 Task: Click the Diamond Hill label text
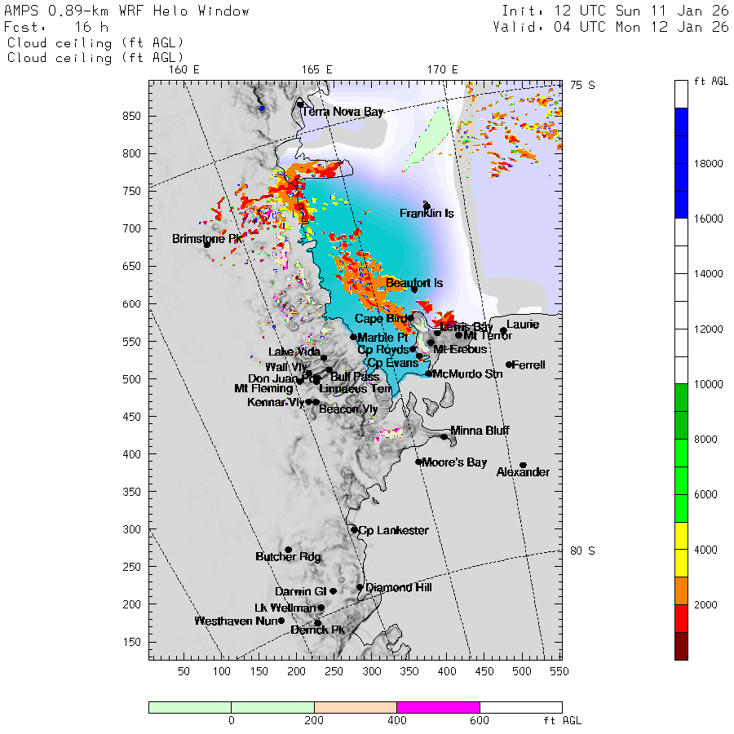(x=399, y=587)
